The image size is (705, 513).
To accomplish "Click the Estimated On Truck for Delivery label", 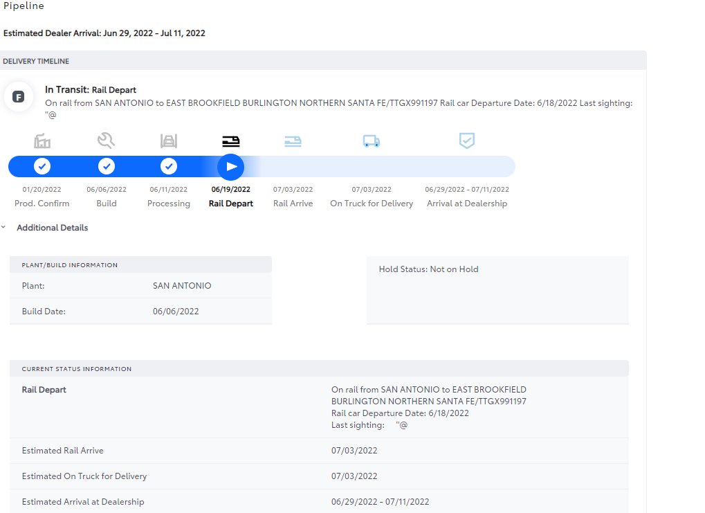I will (84, 476).
